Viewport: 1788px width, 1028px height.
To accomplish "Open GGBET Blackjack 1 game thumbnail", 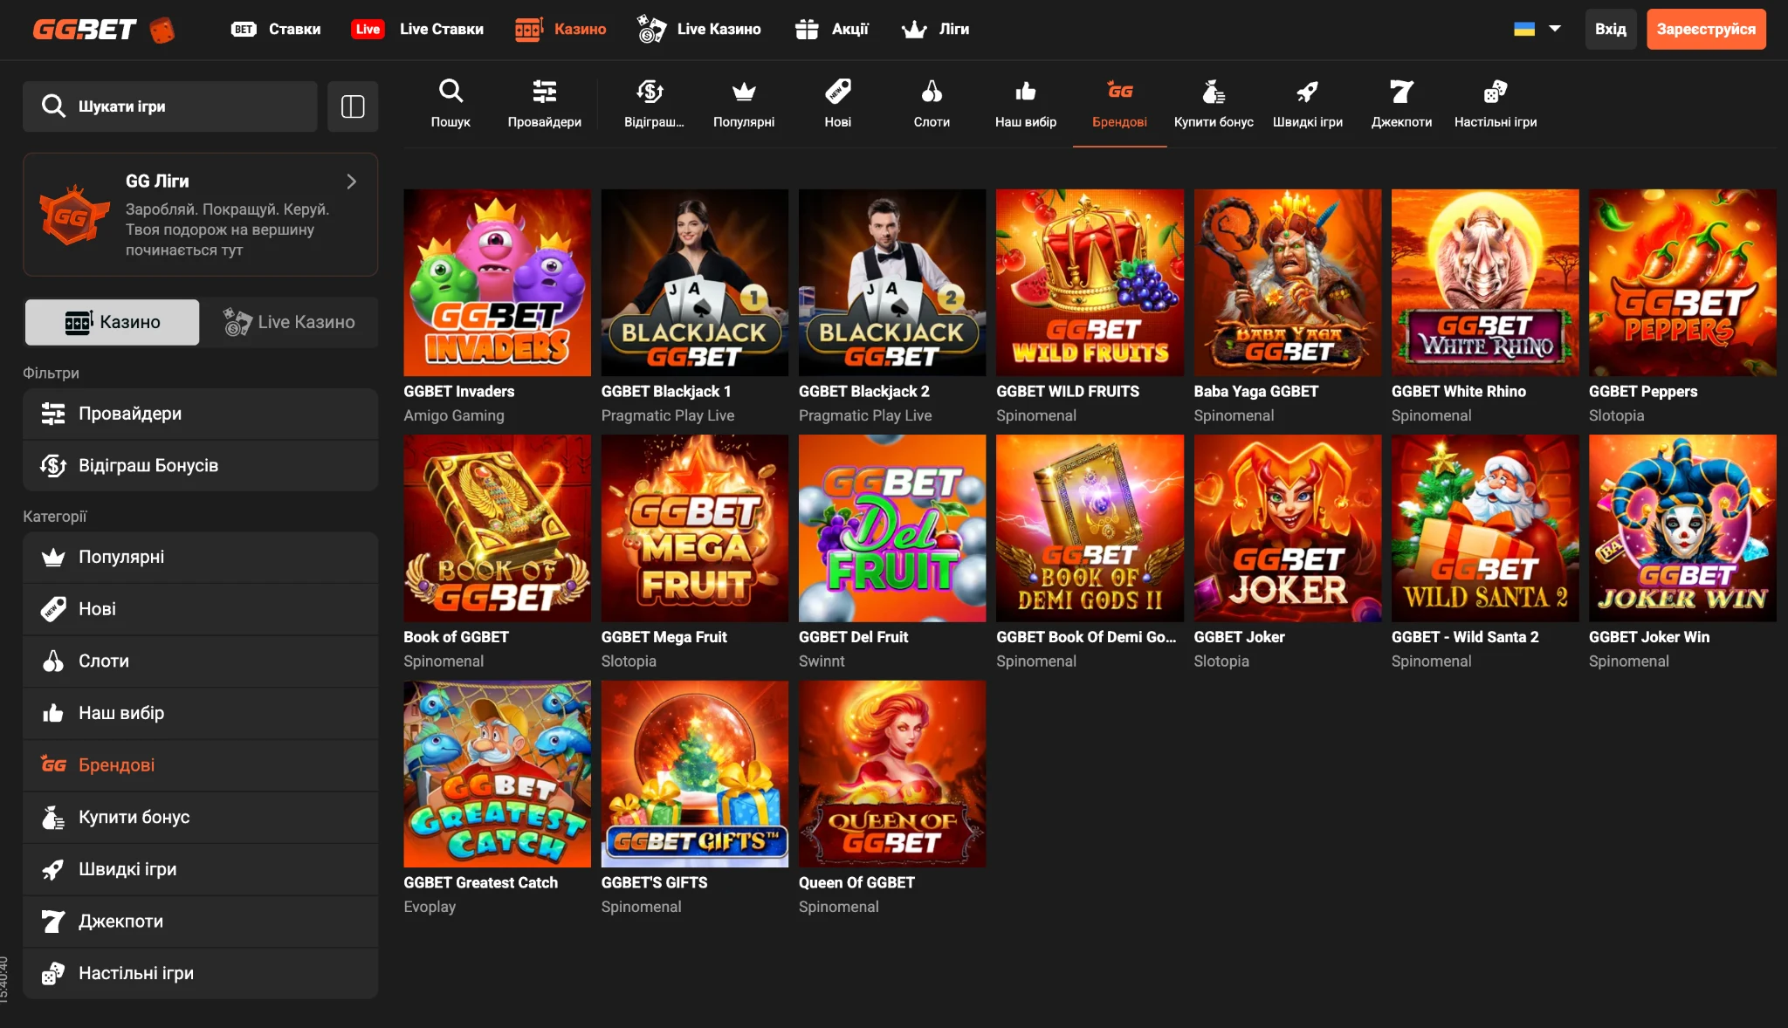I will 694,283.
